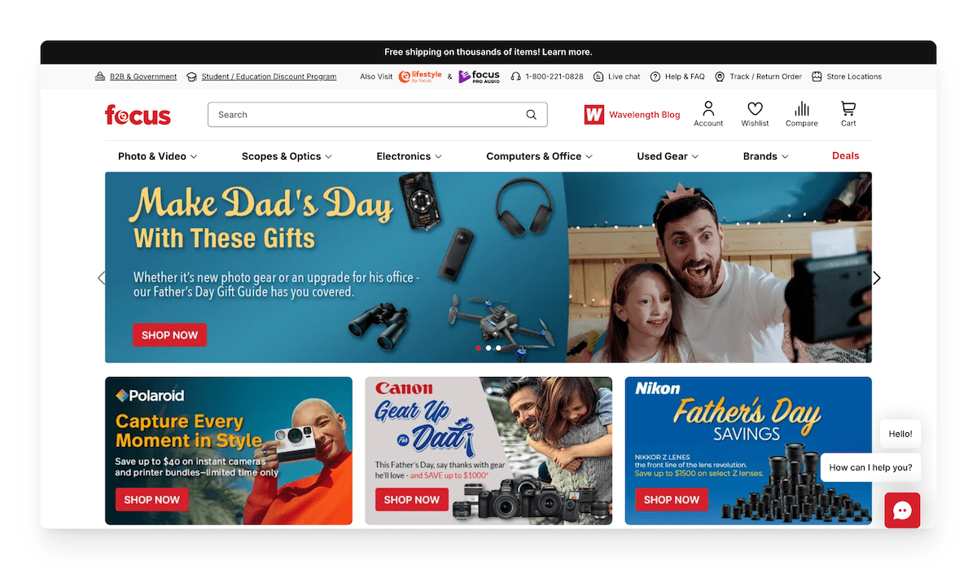The width and height of the screenshot is (977, 569).
Task: Open the Wishlist heart icon
Action: pos(755,108)
